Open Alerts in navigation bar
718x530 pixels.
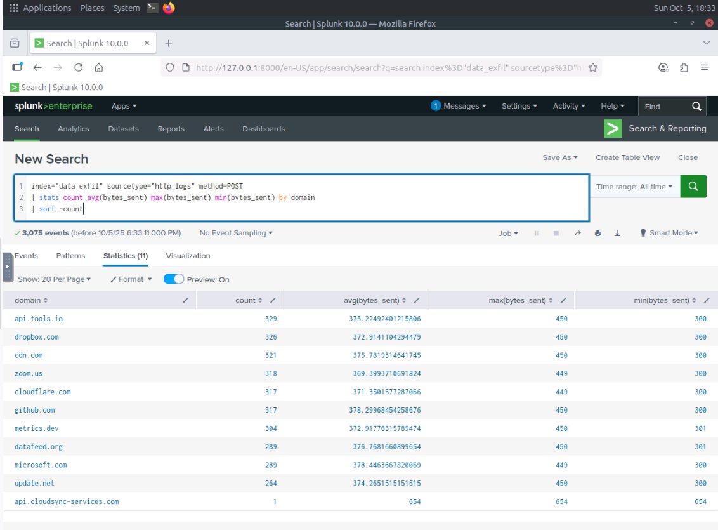coord(213,129)
